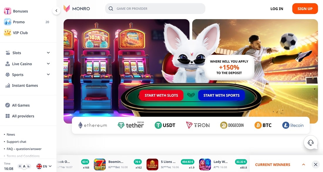
Task: Select the auto theme A toggle
Action: click(24, 166)
